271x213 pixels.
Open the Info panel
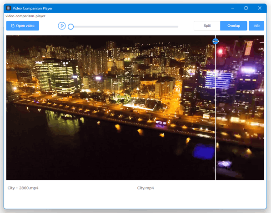(256, 26)
